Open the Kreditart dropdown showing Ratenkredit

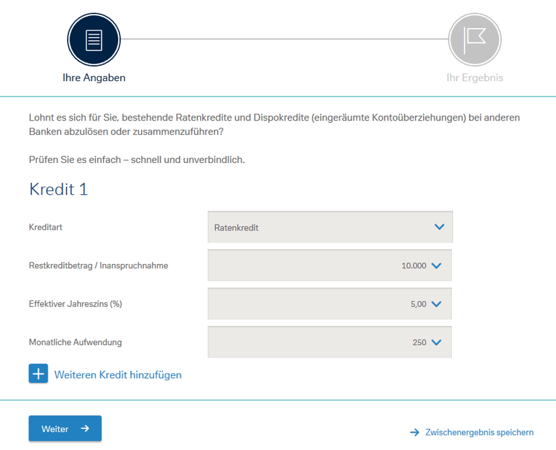tap(330, 227)
